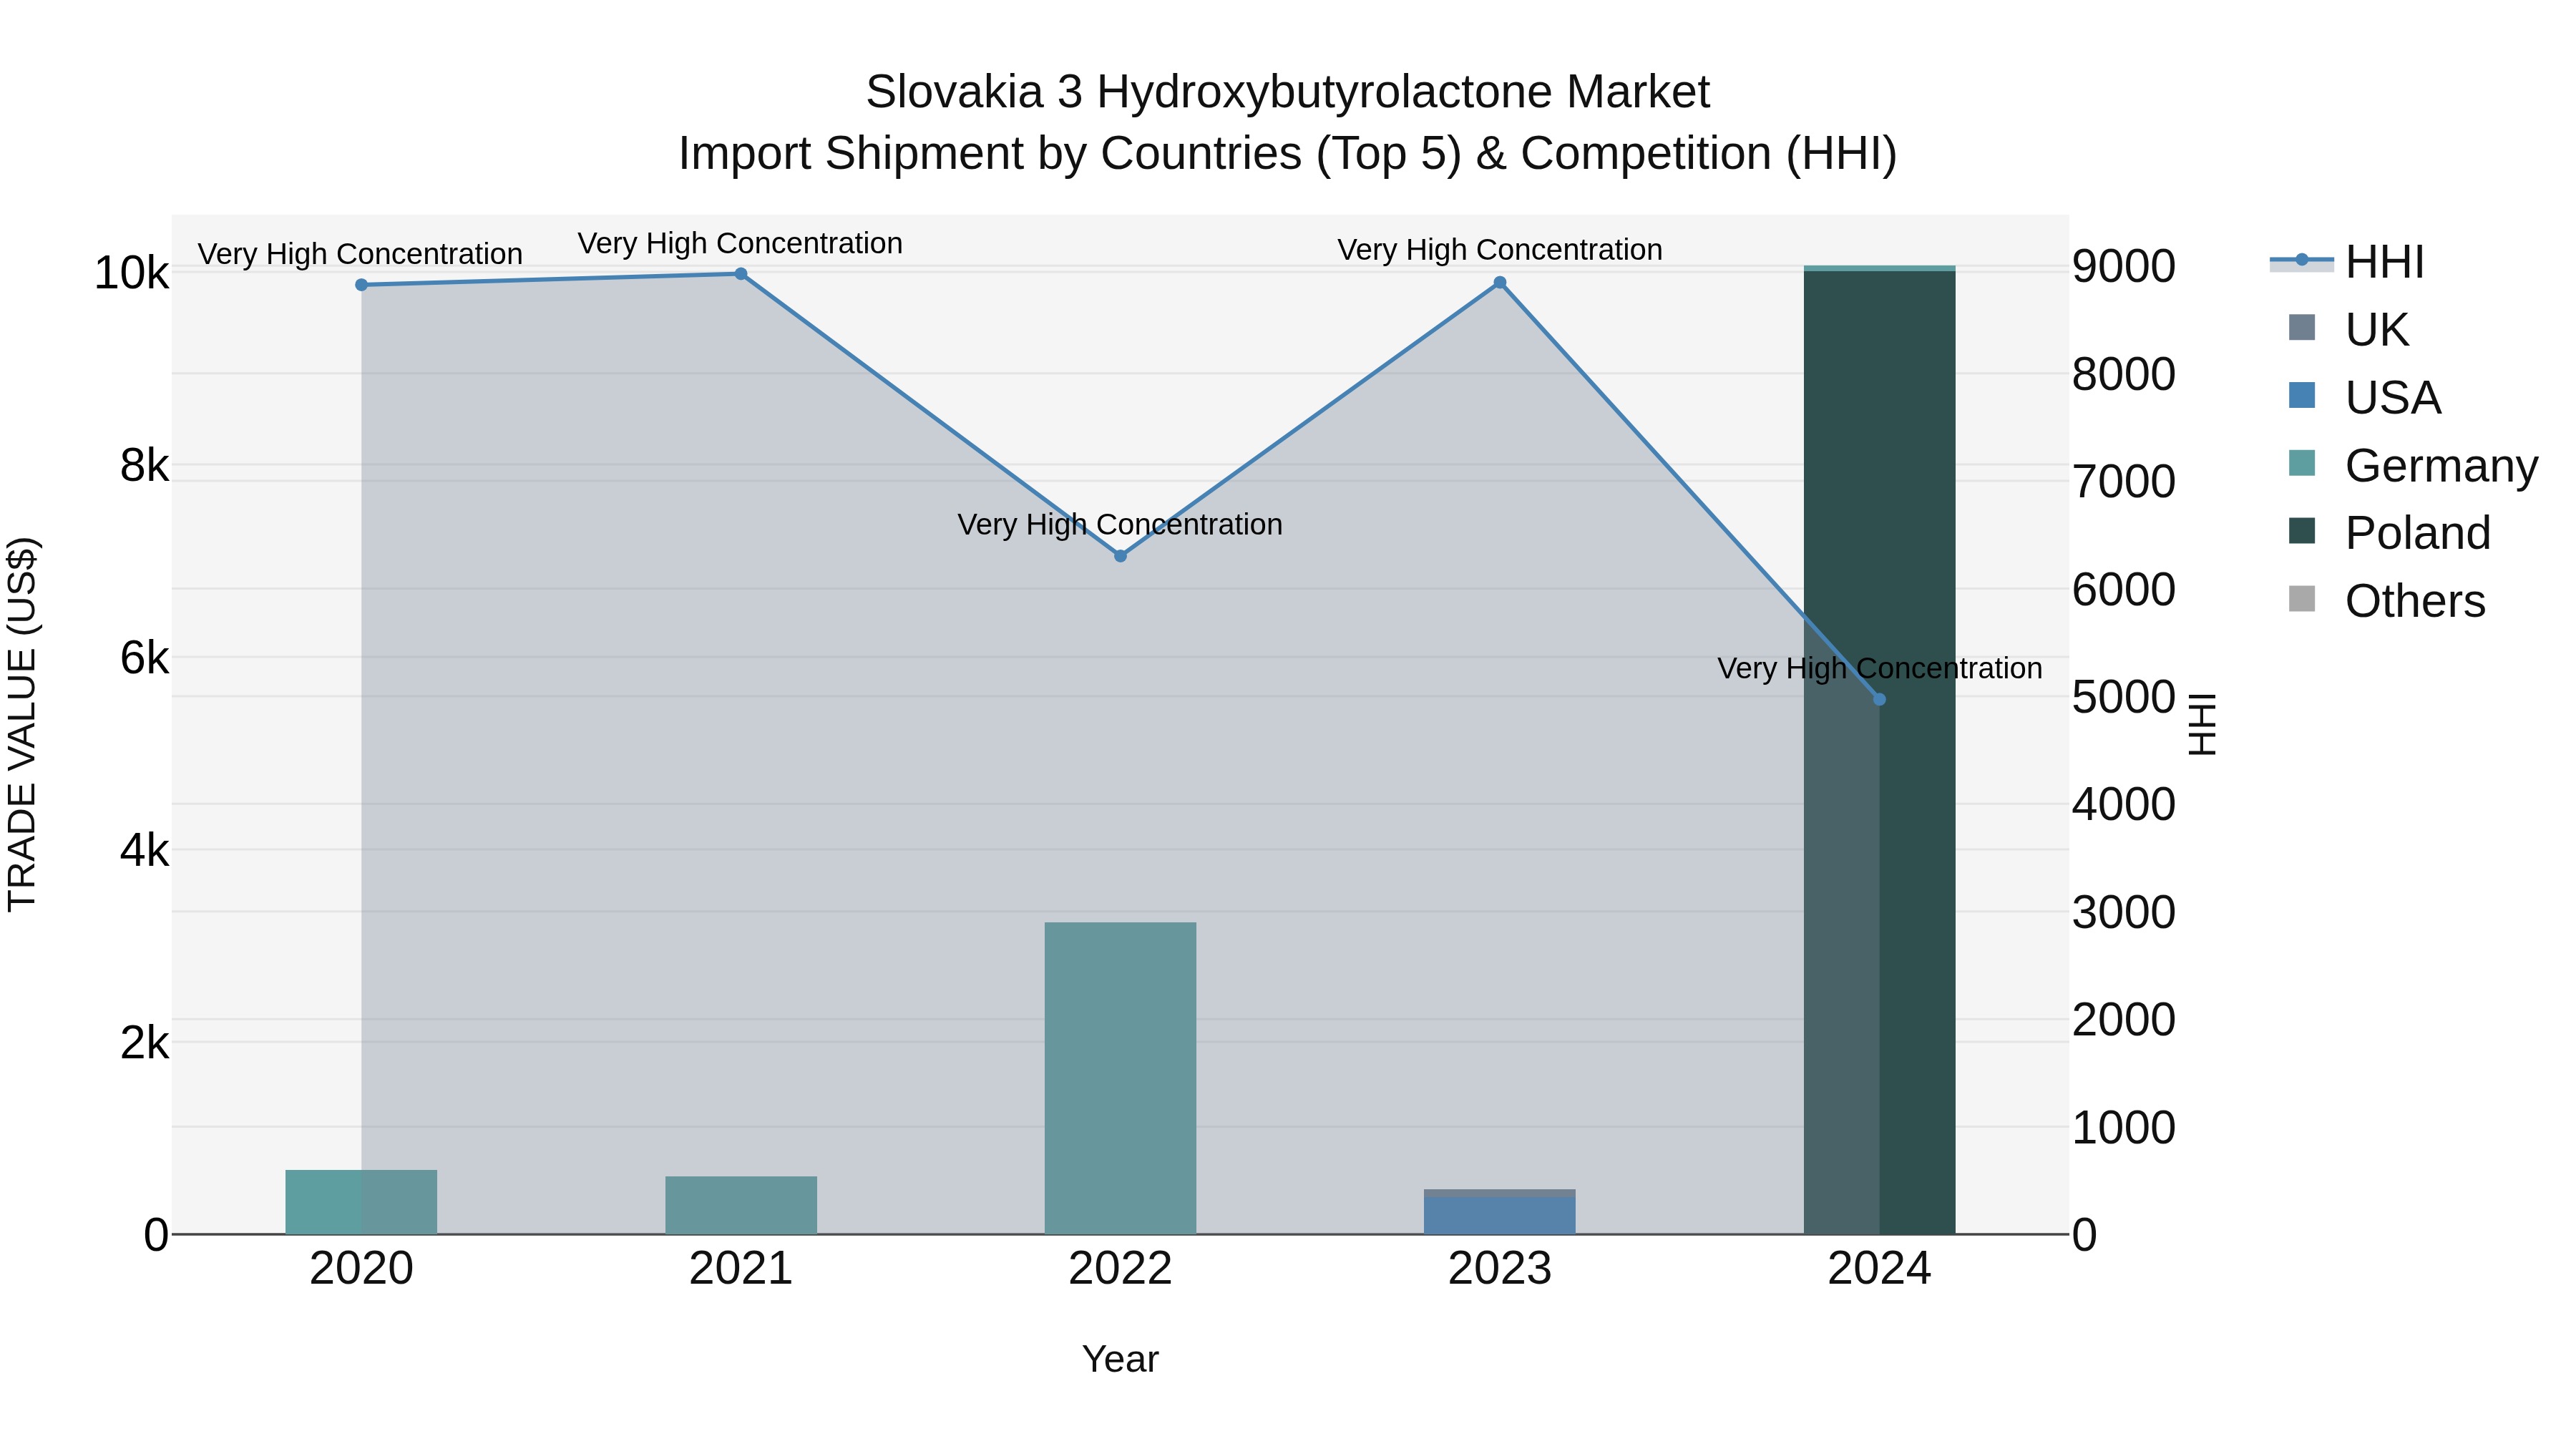Click the 8k trade value tick label
This screenshot has width=2576, height=1449.
click(145, 465)
